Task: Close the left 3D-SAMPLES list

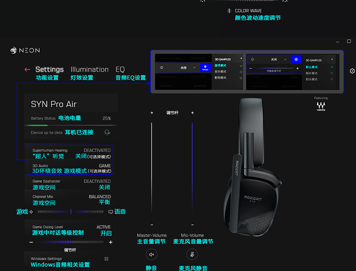Action: [x=241, y=58]
